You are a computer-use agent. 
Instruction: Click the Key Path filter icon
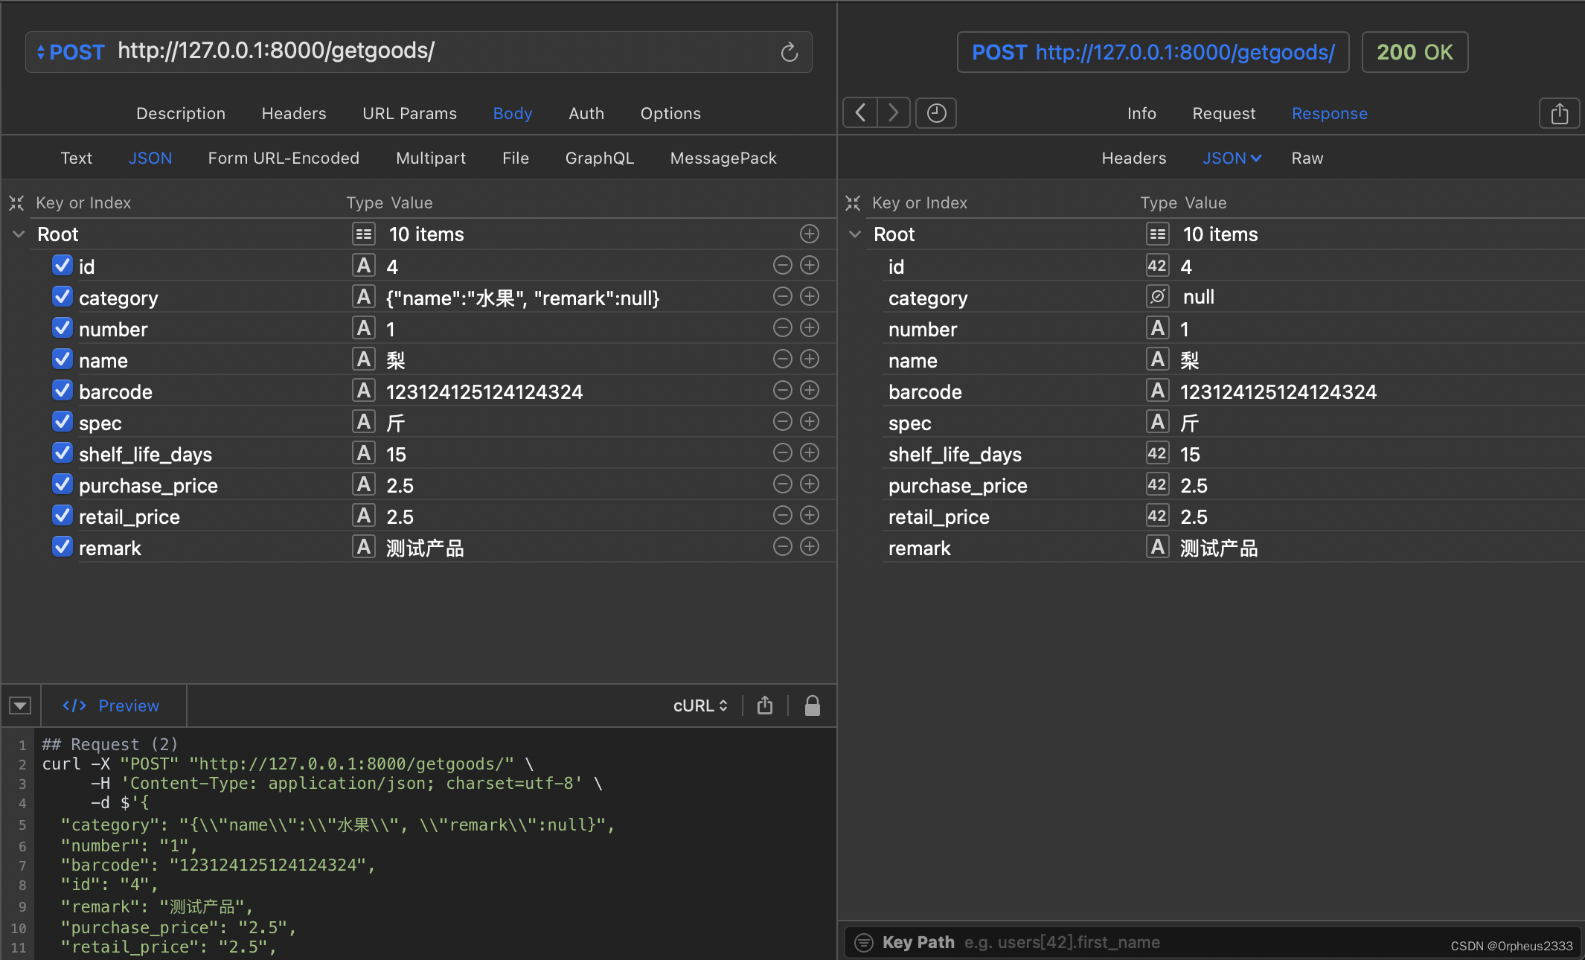pyautogui.click(x=863, y=943)
